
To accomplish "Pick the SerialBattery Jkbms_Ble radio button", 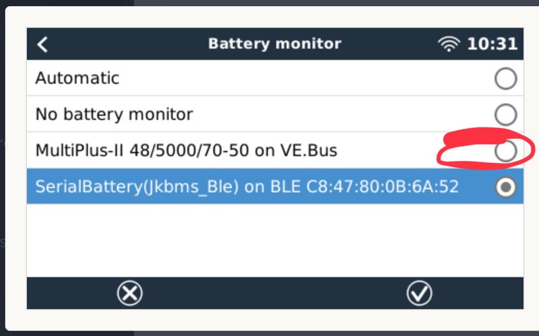I will [505, 188].
